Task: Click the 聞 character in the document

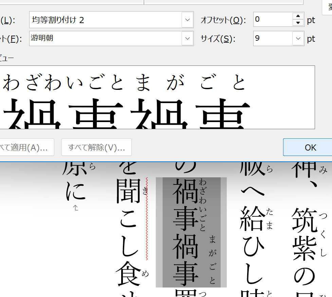Action: [128, 192]
